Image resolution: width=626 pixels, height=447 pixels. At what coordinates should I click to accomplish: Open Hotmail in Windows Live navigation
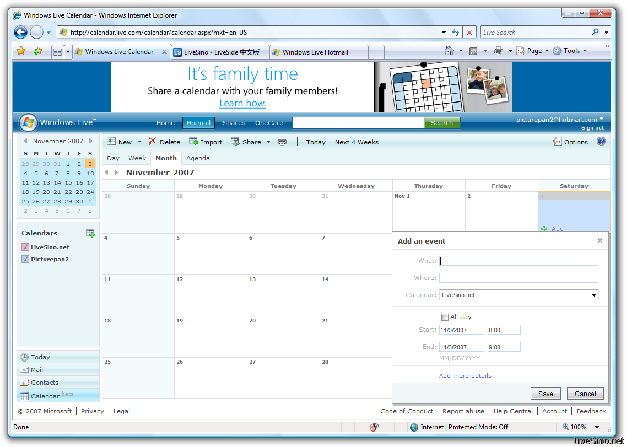click(198, 122)
